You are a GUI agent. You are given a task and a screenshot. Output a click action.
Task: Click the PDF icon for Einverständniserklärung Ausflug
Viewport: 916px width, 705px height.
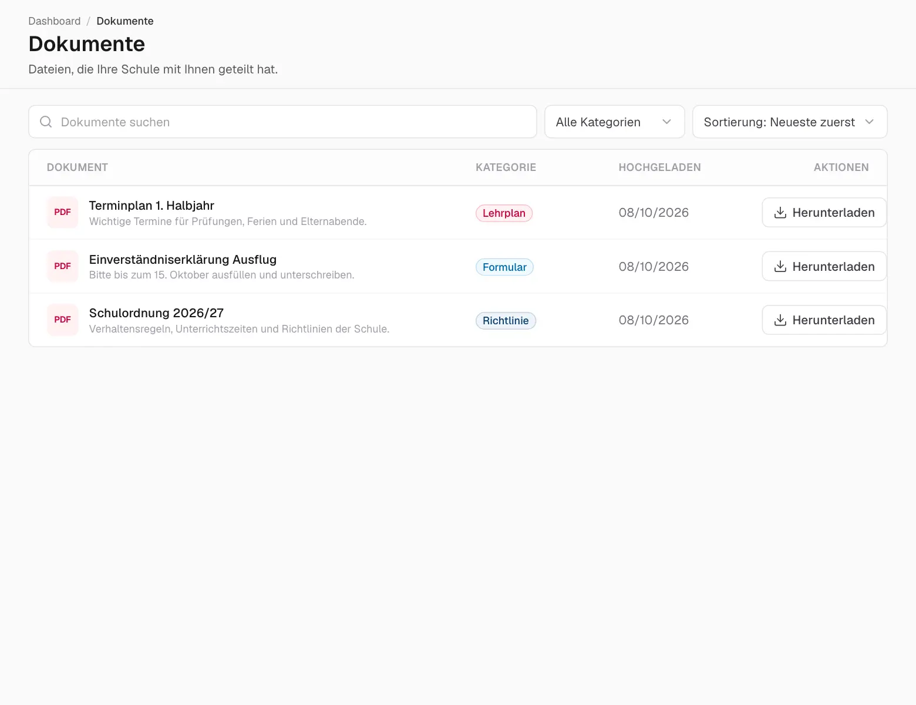pyautogui.click(x=62, y=266)
